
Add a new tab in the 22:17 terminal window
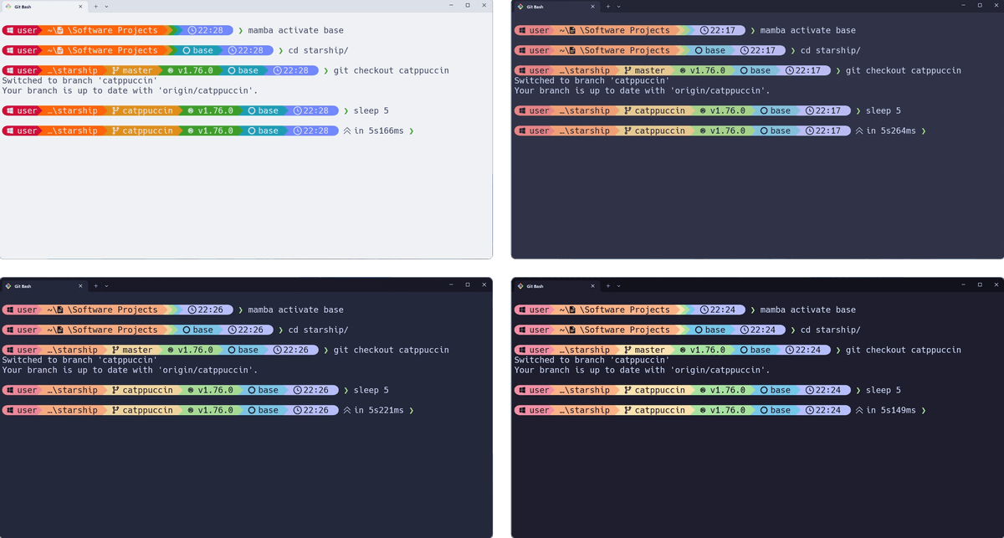[607, 6]
